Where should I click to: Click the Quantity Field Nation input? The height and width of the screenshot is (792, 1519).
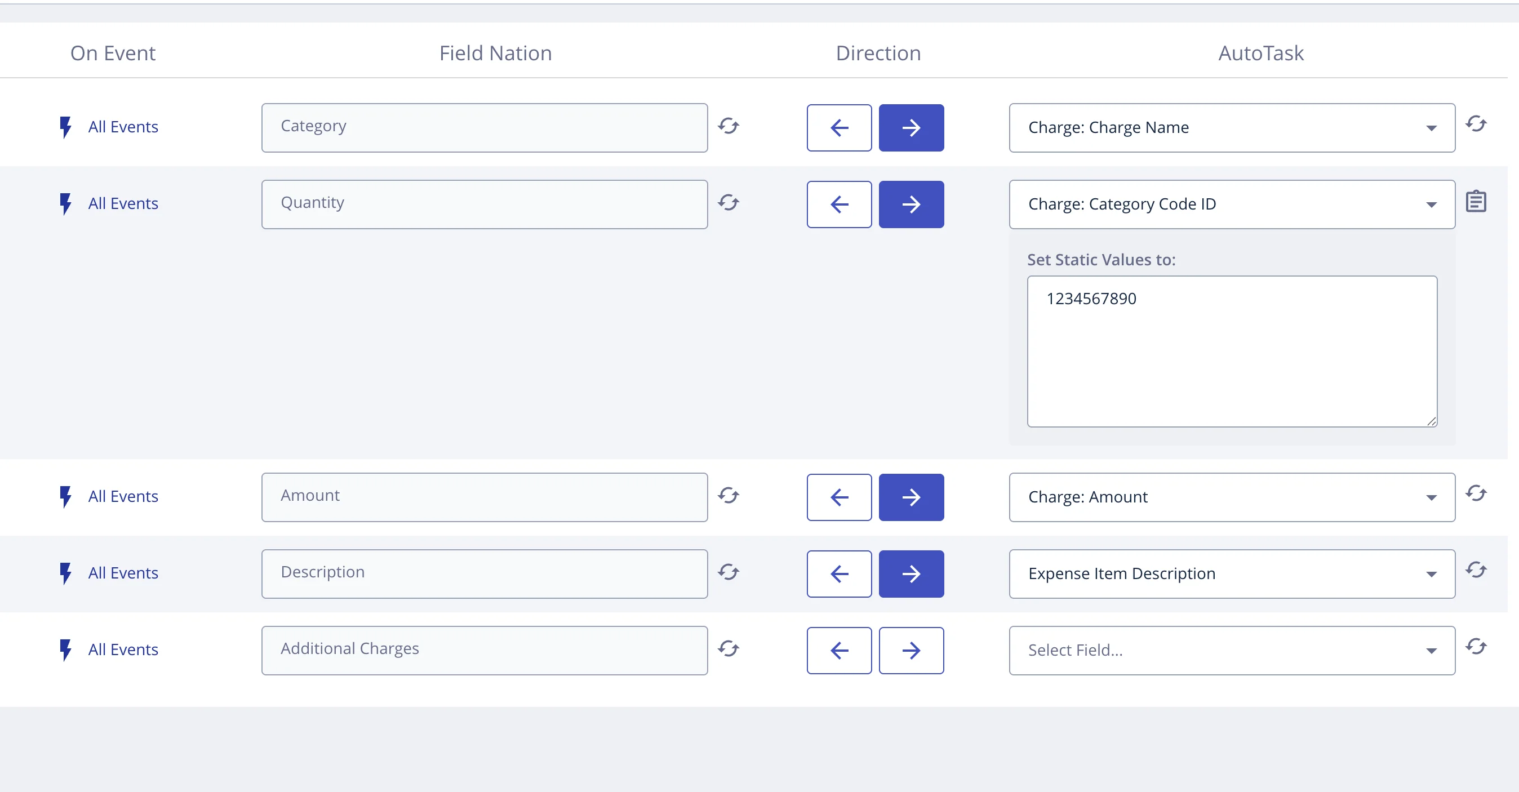coord(484,204)
